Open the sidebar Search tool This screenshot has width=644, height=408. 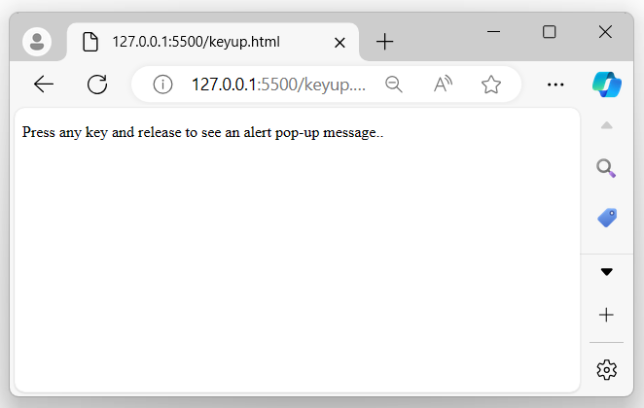click(606, 169)
